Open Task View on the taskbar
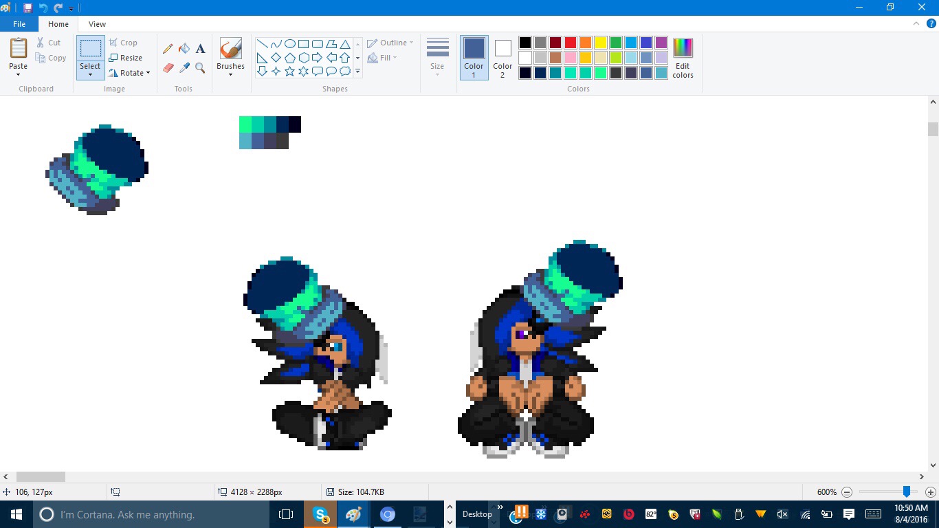Screen dimensions: 939x528 [286, 514]
